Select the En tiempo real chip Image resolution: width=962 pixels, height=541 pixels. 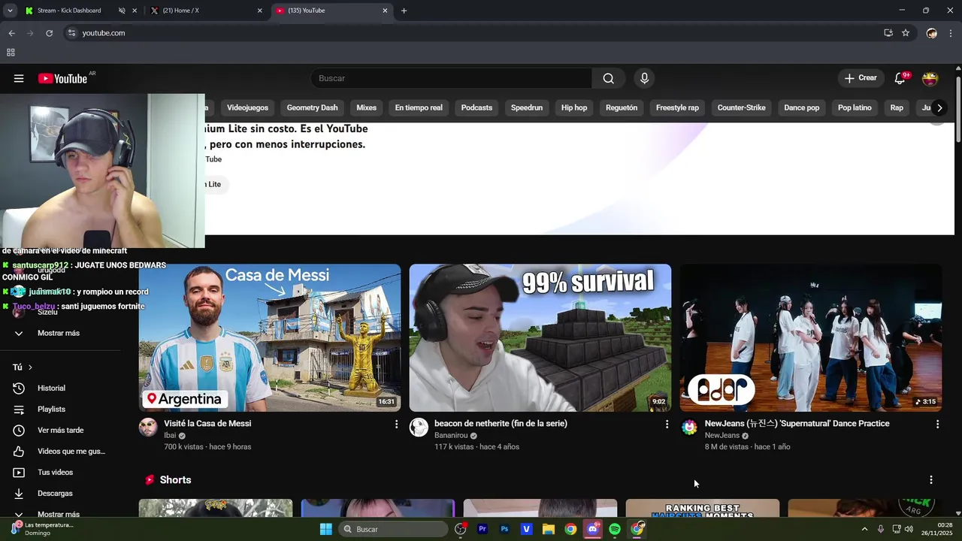pos(419,107)
